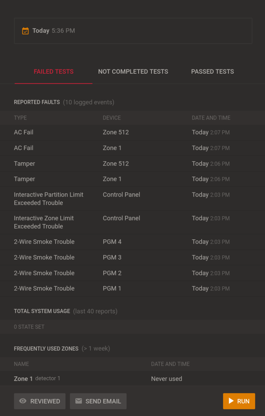The image size is (265, 416).
Task: Select the AC Fail Zone 512 row
Action: click(132, 132)
